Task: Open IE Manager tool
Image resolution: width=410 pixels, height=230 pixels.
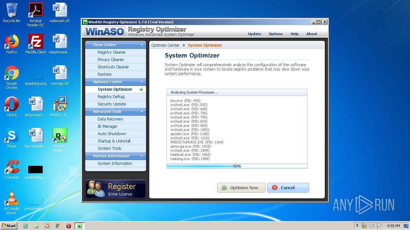Action: click(x=116, y=126)
